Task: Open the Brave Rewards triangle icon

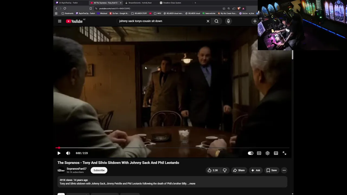Action: (243, 8)
